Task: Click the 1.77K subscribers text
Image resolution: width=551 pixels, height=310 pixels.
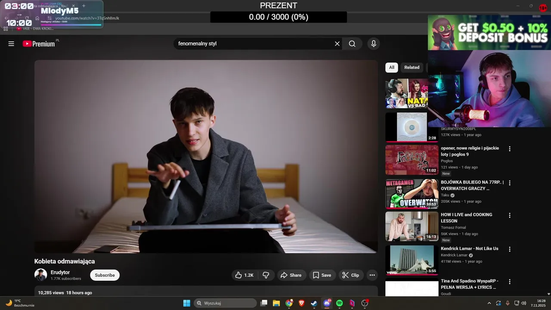Action: (x=66, y=279)
